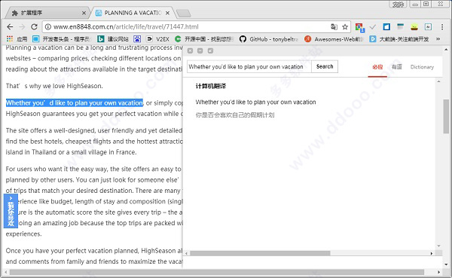
Task: Click translation panel scroll right arrow
Action: 432,253
